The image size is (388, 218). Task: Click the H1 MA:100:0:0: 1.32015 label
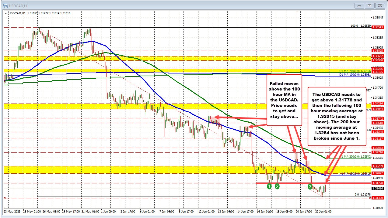(355, 174)
